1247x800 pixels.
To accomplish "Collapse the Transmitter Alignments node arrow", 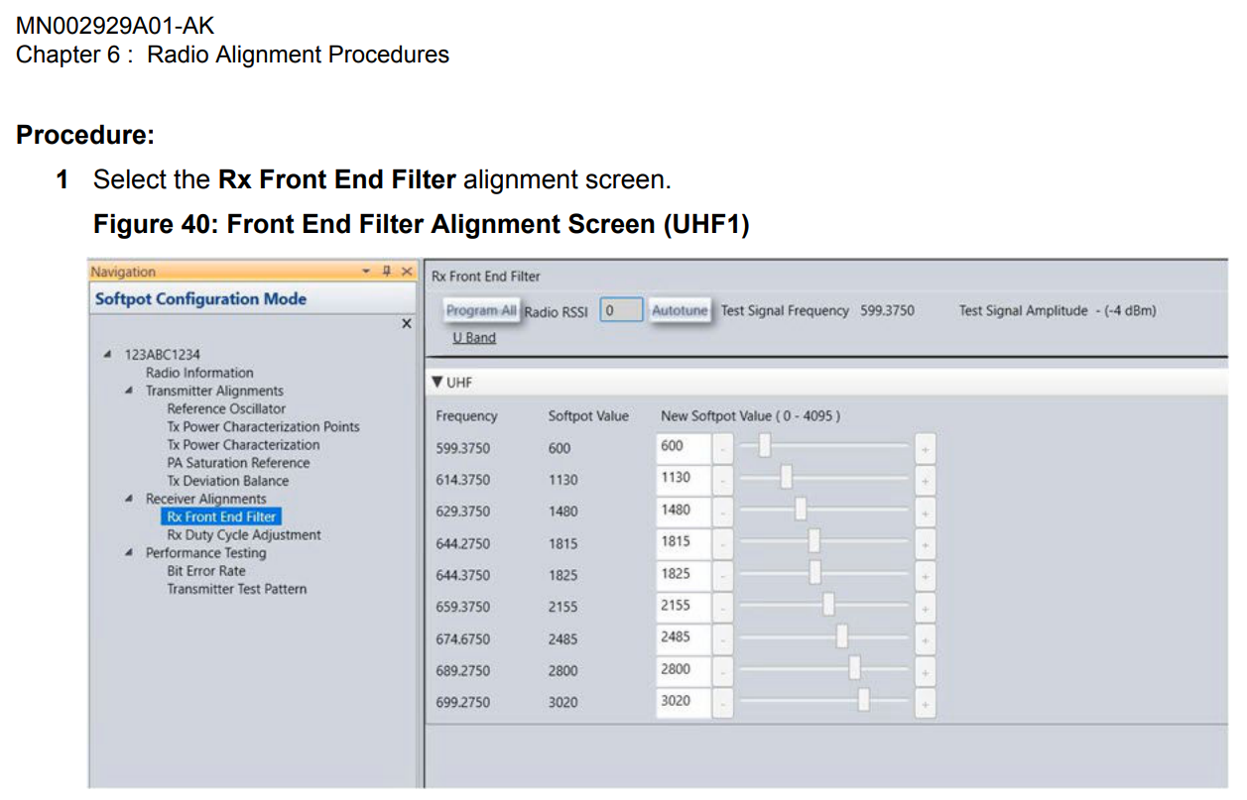I will [x=129, y=392].
